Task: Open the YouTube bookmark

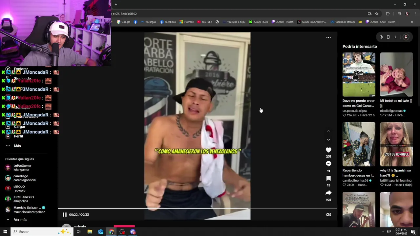Action: 204,22
